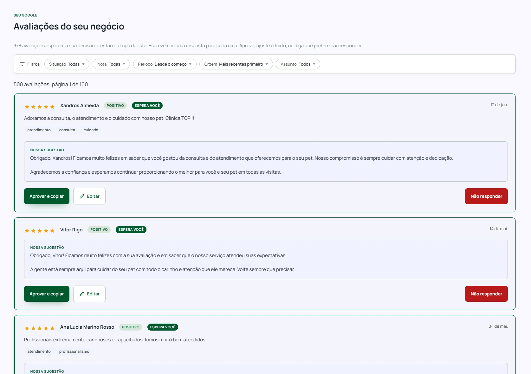
Task: Click reviewer name Vitor Rigo
Action: pos(71,230)
